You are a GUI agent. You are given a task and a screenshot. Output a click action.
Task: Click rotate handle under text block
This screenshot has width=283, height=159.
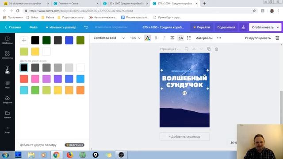pos(184,93)
